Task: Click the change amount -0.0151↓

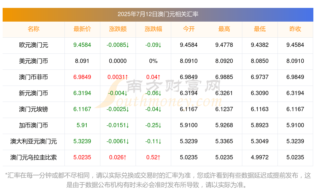Action: (118, 125)
